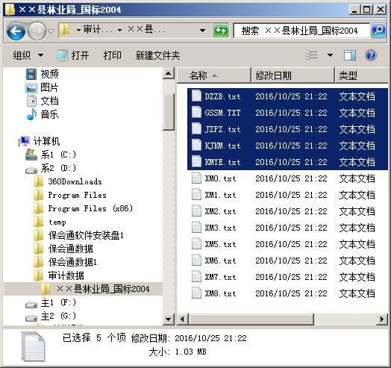Select drive 系1 (C:) in the tree

click(51, 155)
